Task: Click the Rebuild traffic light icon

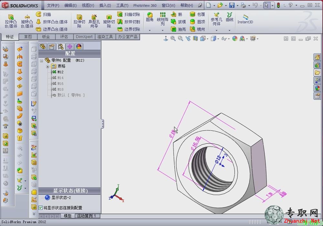Action: pyautogui.click(x=278, y=5)
